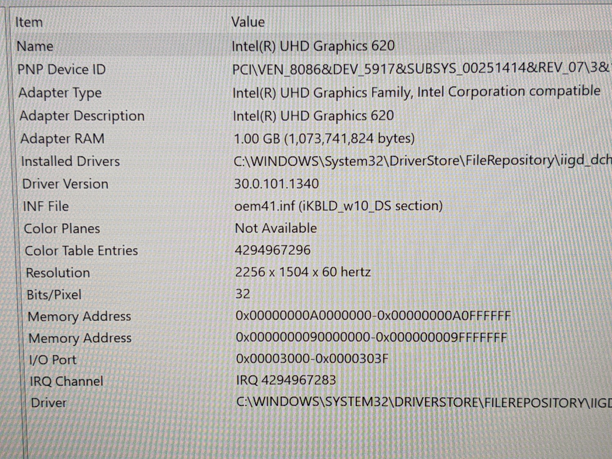612x459 pixels.
Task: Select the 'Resolution' row label
Action: 58,273
